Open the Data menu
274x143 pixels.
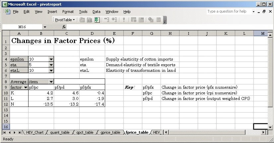pos(96,12)
